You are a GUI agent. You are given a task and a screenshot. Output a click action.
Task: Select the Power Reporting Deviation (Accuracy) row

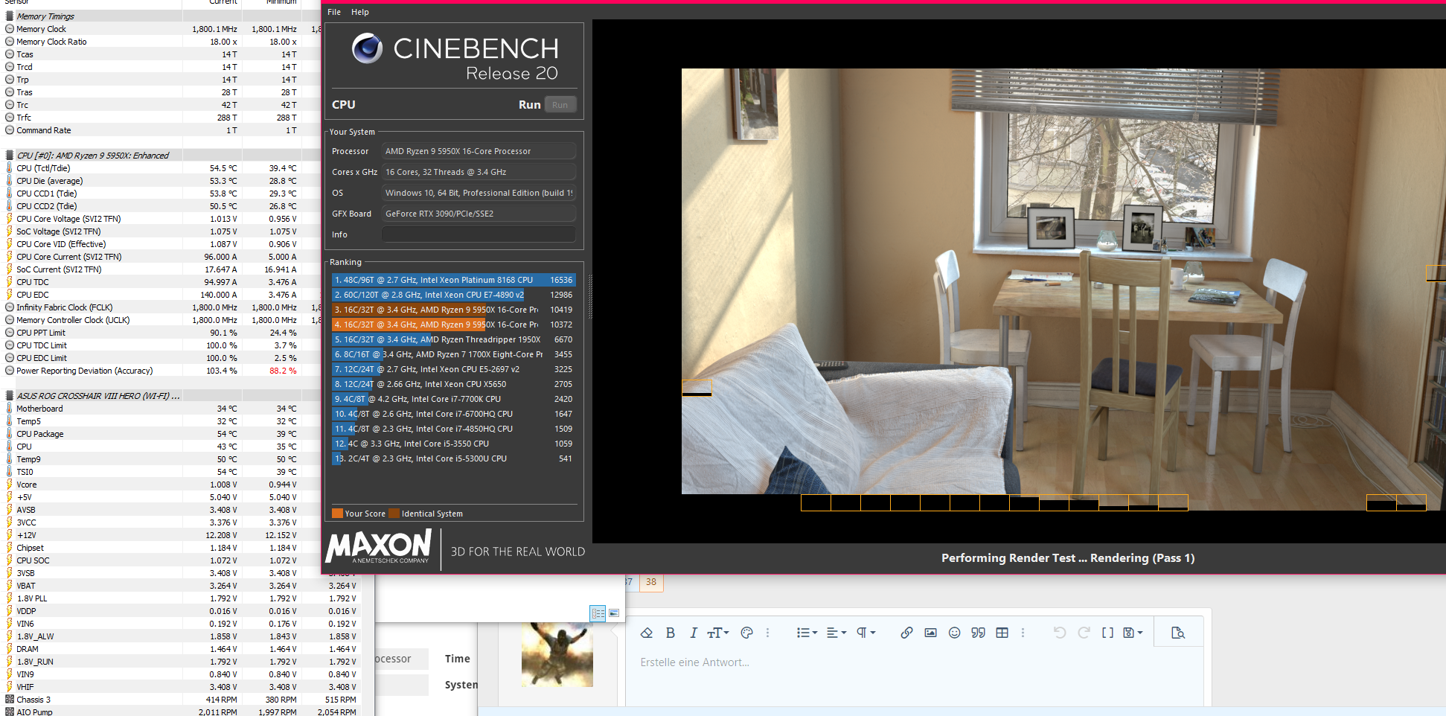(x=160, y=371)
